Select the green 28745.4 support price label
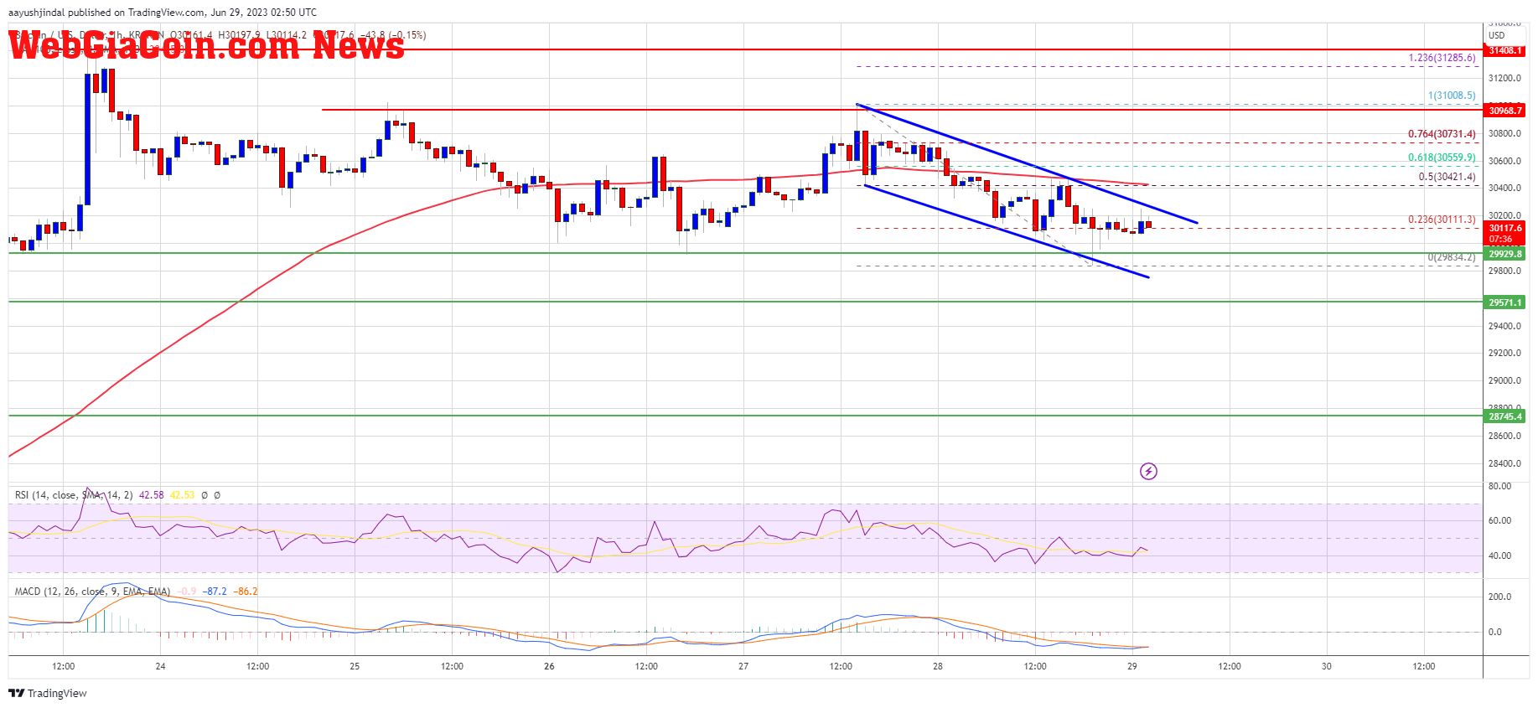Image resolution: width=1538 pixels, height=708 pixels. coord(1505,416)
